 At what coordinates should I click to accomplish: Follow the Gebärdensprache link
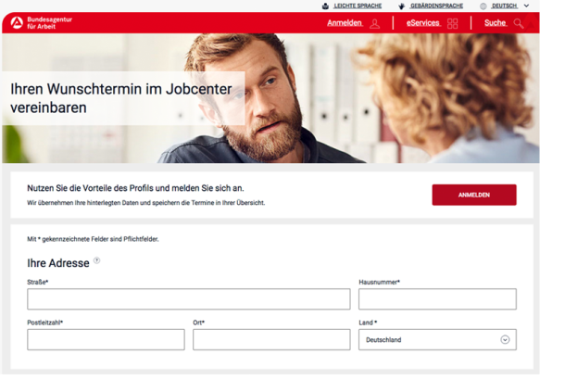[437, 6]
